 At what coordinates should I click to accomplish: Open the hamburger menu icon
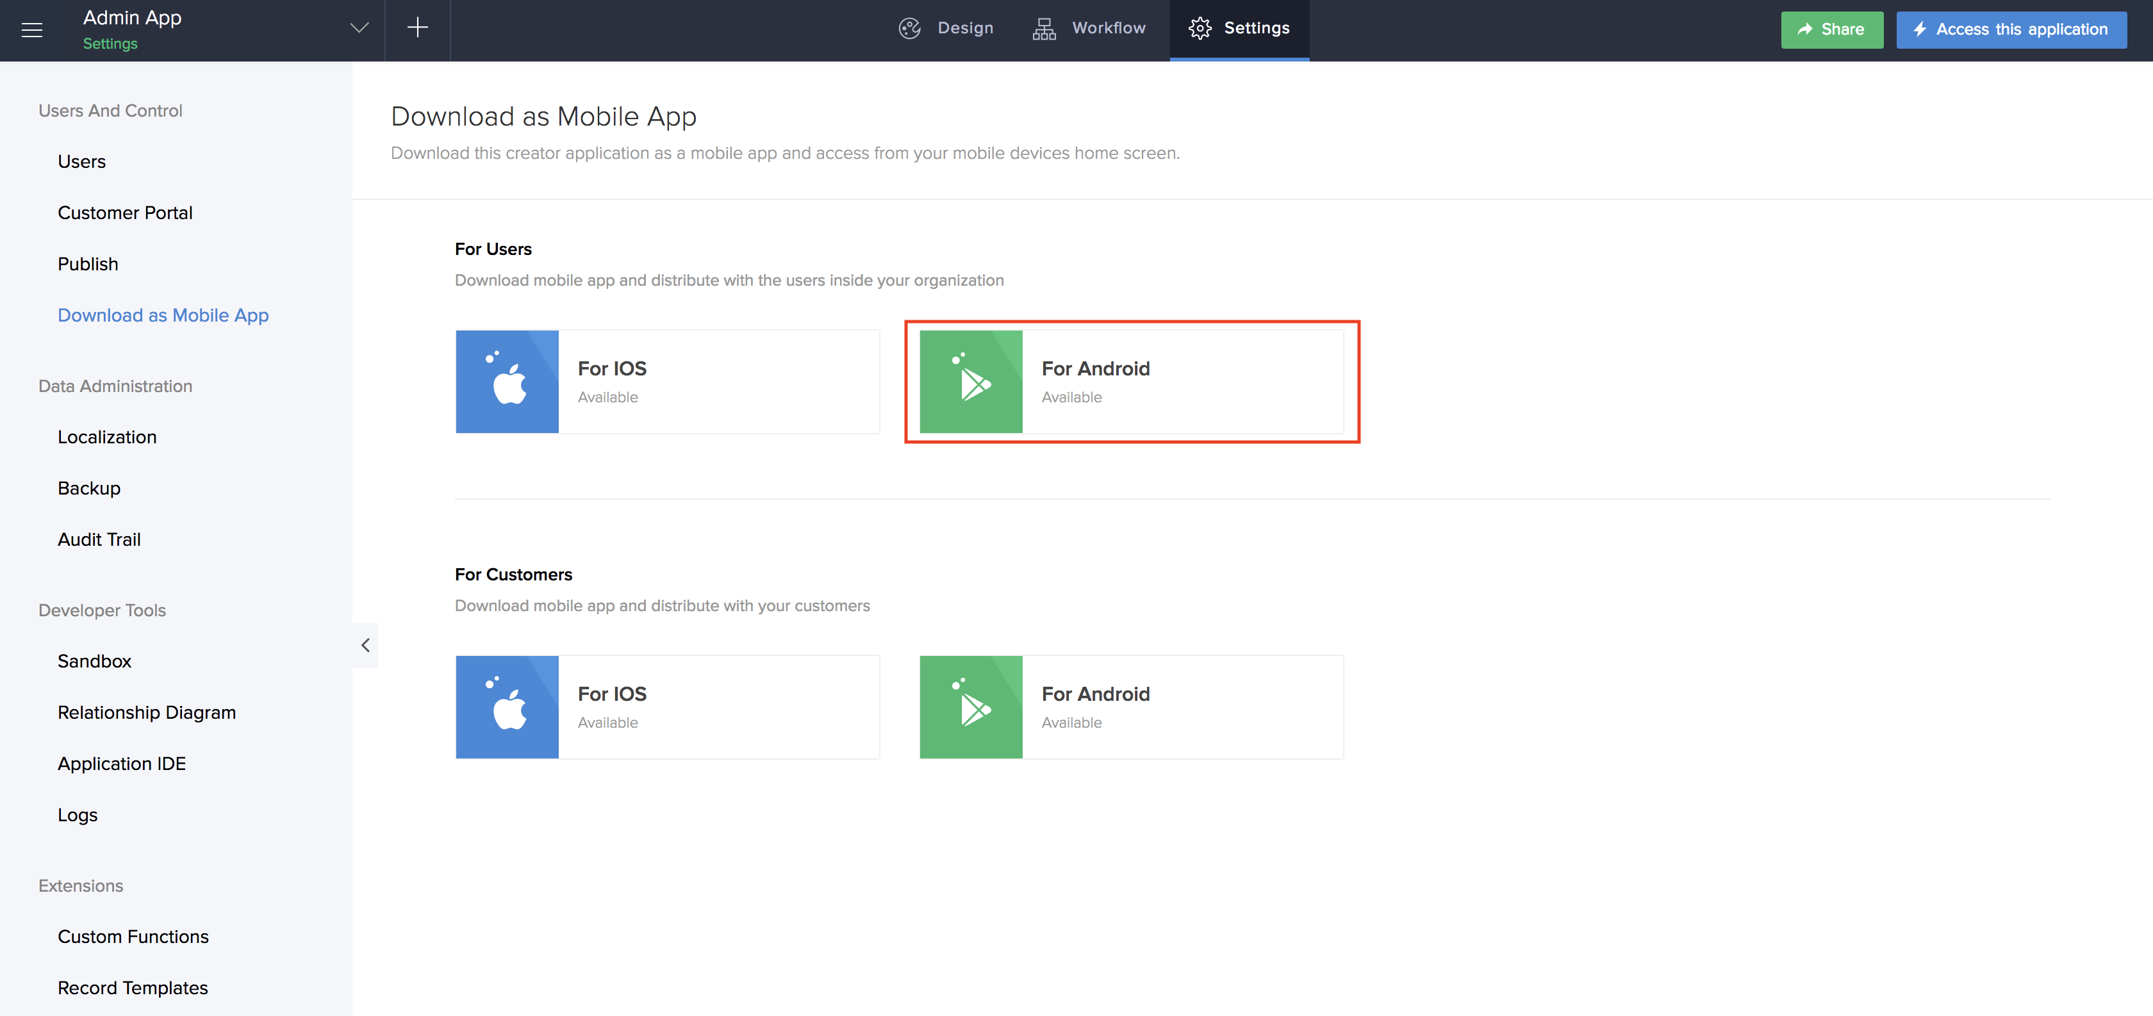coord(32,30)
